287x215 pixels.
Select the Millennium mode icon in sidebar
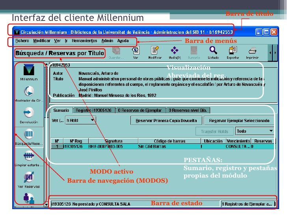pos(29,70)
